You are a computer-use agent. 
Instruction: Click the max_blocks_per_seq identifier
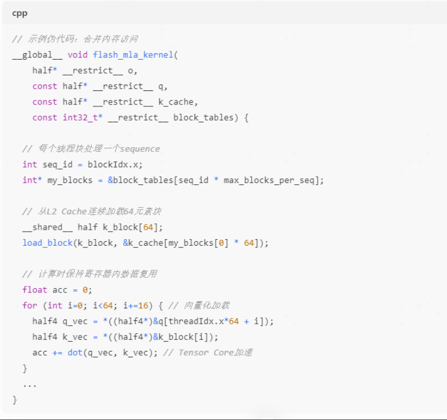pos(271,180)
